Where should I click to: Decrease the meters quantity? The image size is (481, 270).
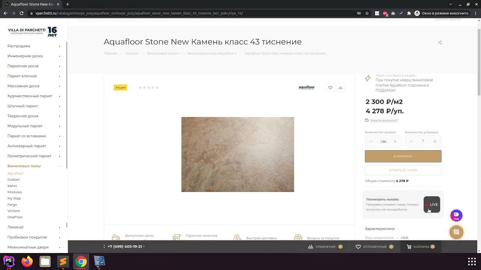click(371, 141)
